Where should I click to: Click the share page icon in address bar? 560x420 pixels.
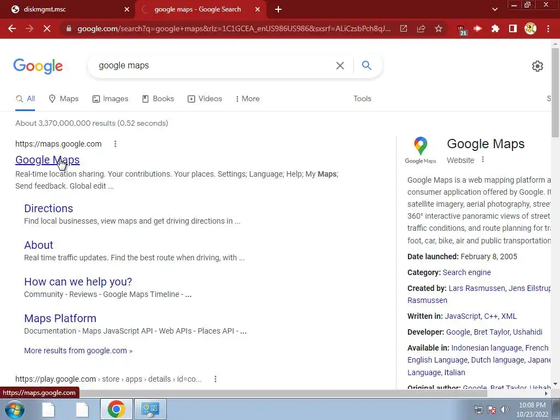coord(421,28)
